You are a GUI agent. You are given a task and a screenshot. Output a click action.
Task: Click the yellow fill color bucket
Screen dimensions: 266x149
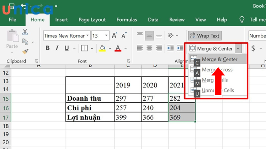[x=102, y=48]
